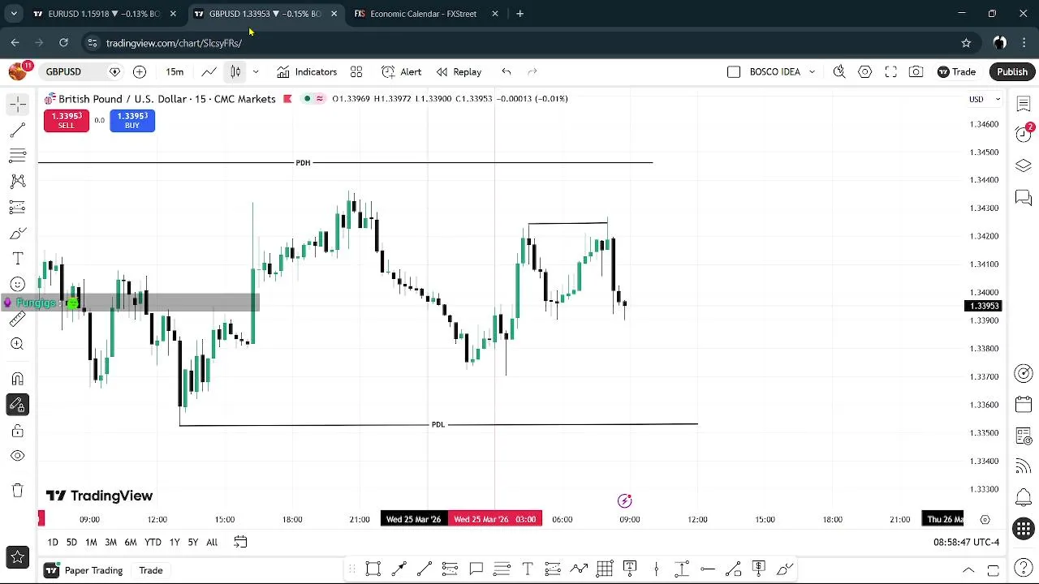Viewport: 1039px width, 584px height.
Task: Select the zoom in tool
Action: tap(18, 345)
